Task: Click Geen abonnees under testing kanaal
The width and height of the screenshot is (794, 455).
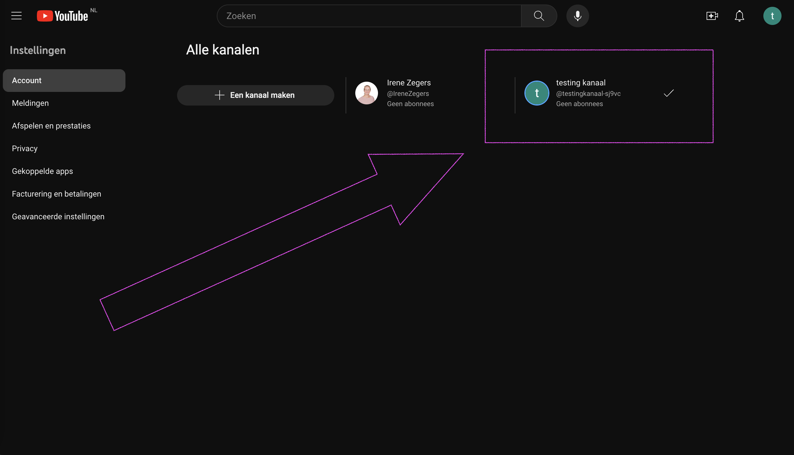Action: 579,104
